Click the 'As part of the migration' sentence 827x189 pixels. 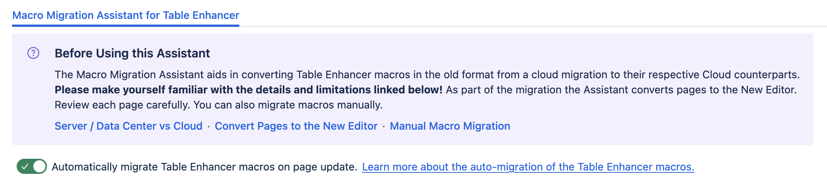point(621,90)
